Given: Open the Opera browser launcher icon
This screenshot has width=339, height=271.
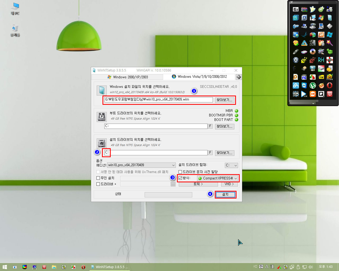Looking at the screenshot, I should point(330,85).
